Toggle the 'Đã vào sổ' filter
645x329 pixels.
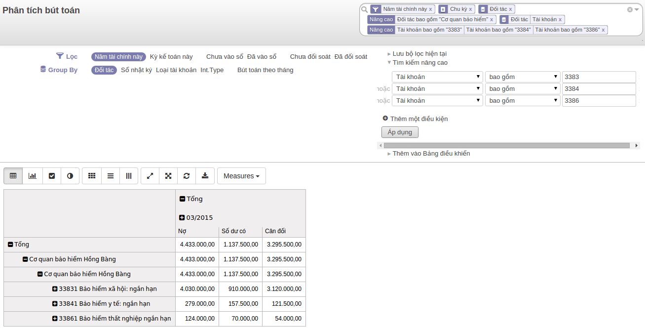tap(262, 57)
